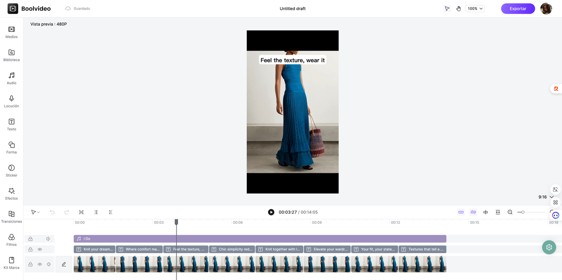Trim clip start to playhead
Image resolution: width=562 pixels, height=280 pixels.
[x=96, y=212]
